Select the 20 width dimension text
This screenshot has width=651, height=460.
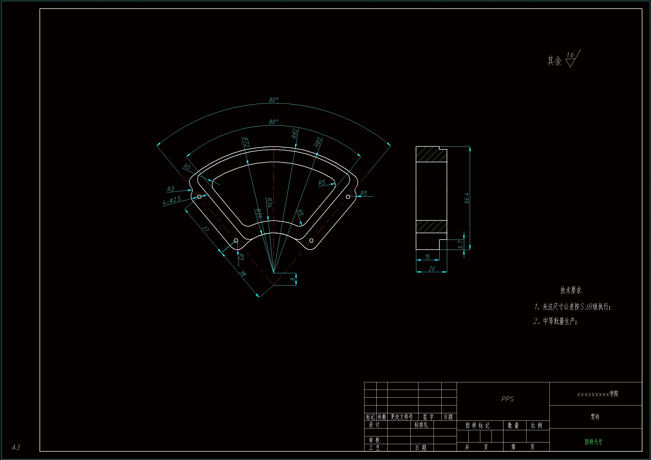tap(432, 269)
